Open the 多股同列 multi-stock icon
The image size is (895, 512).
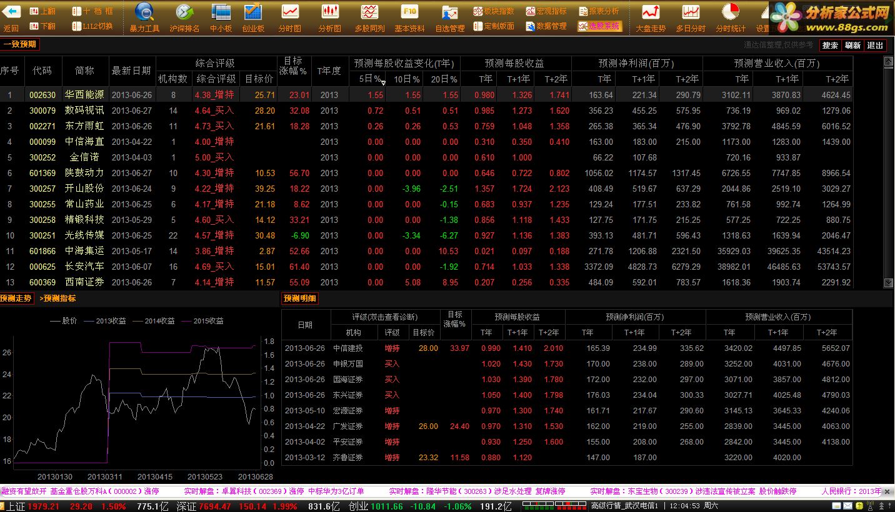tap(369, 12)
